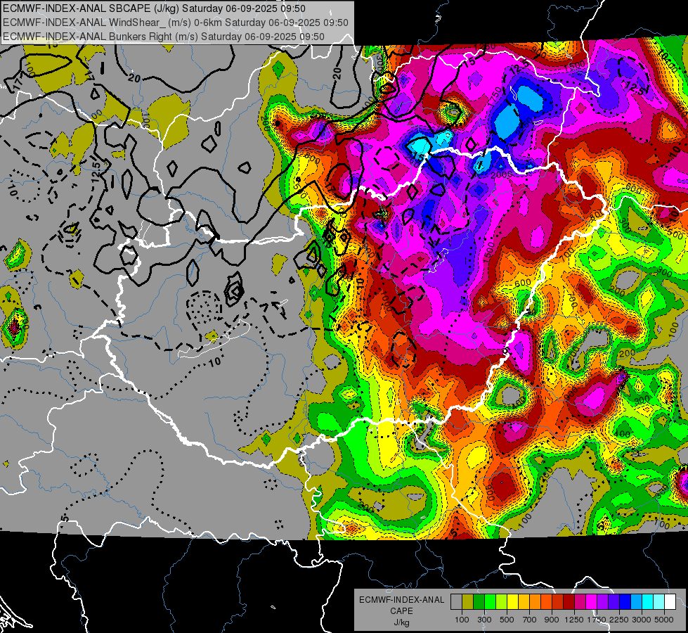
Task: Click the yellow-green legend swatch
Action: pyautogui.click(x=502, y=602)
